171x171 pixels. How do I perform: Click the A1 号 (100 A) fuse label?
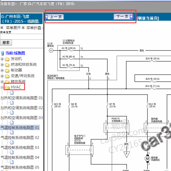coord(68,48)
